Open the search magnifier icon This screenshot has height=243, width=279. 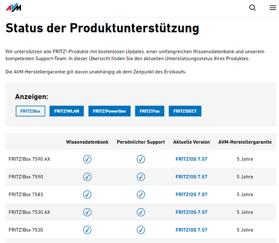(252, 8)
